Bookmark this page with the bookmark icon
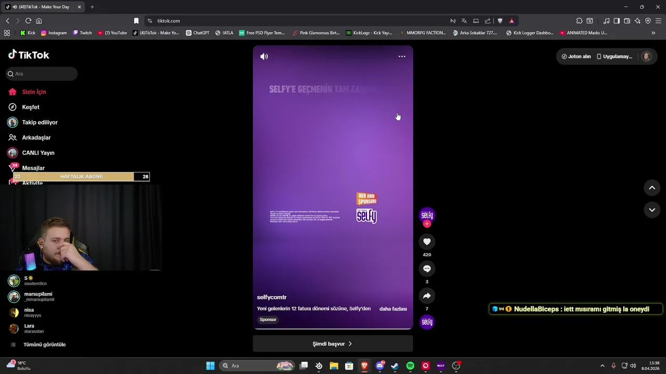 [x=136, y=21]
